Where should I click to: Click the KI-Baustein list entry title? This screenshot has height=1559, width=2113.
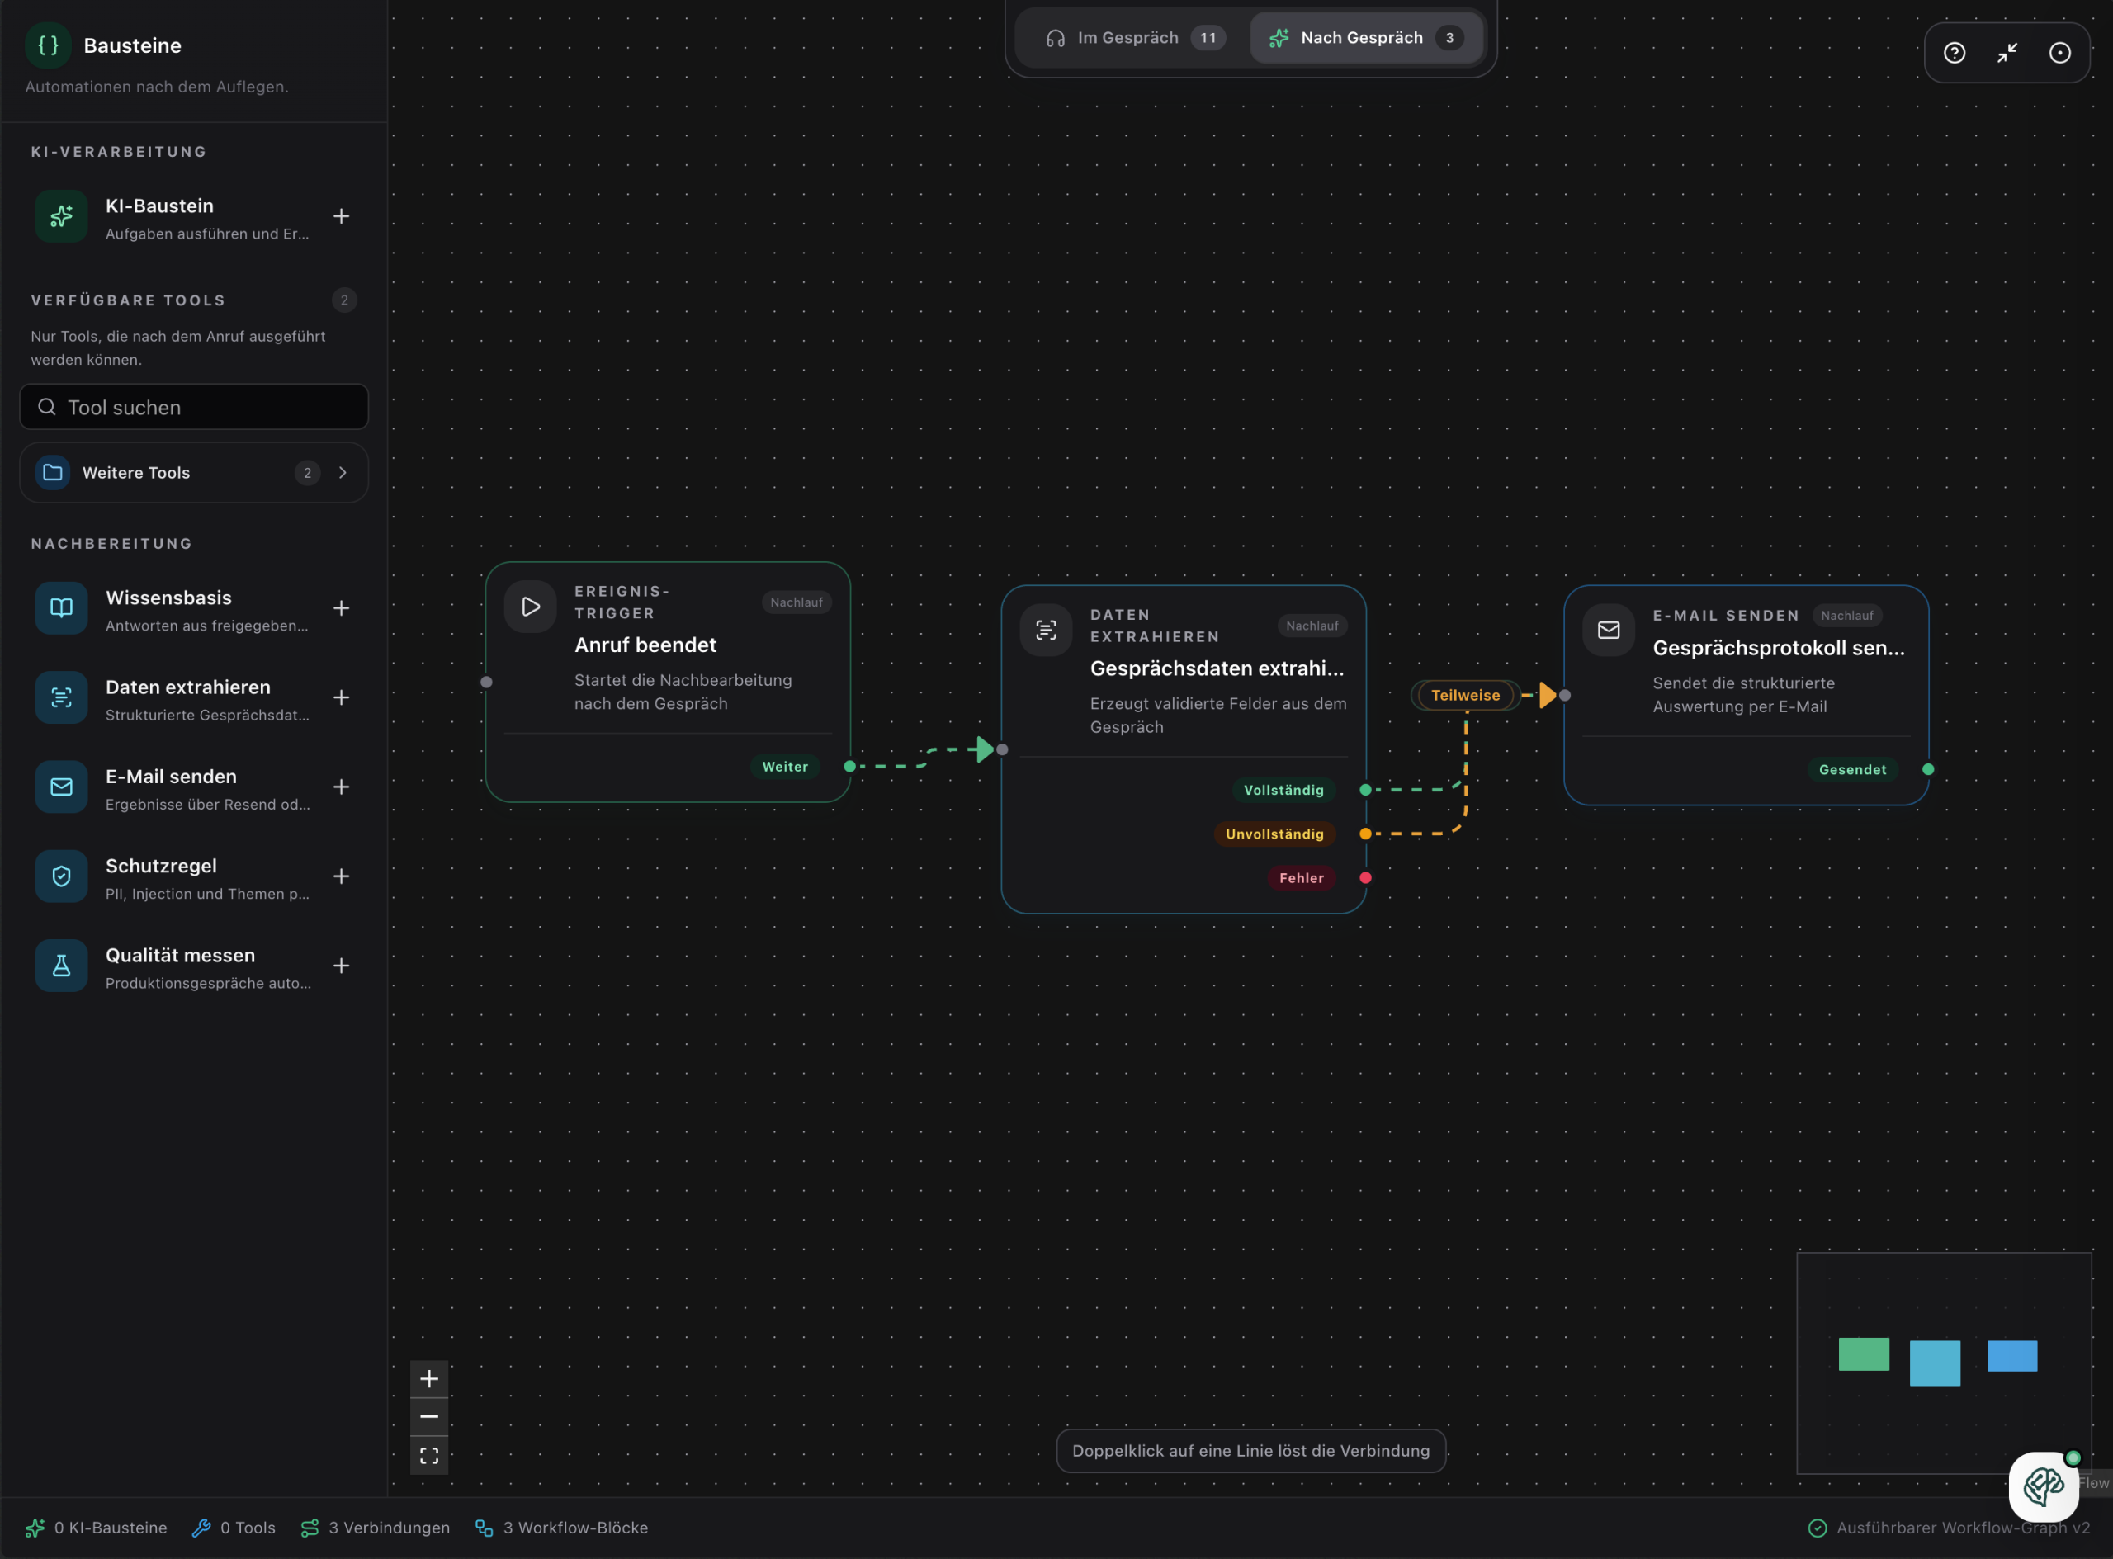click(159, 206)
